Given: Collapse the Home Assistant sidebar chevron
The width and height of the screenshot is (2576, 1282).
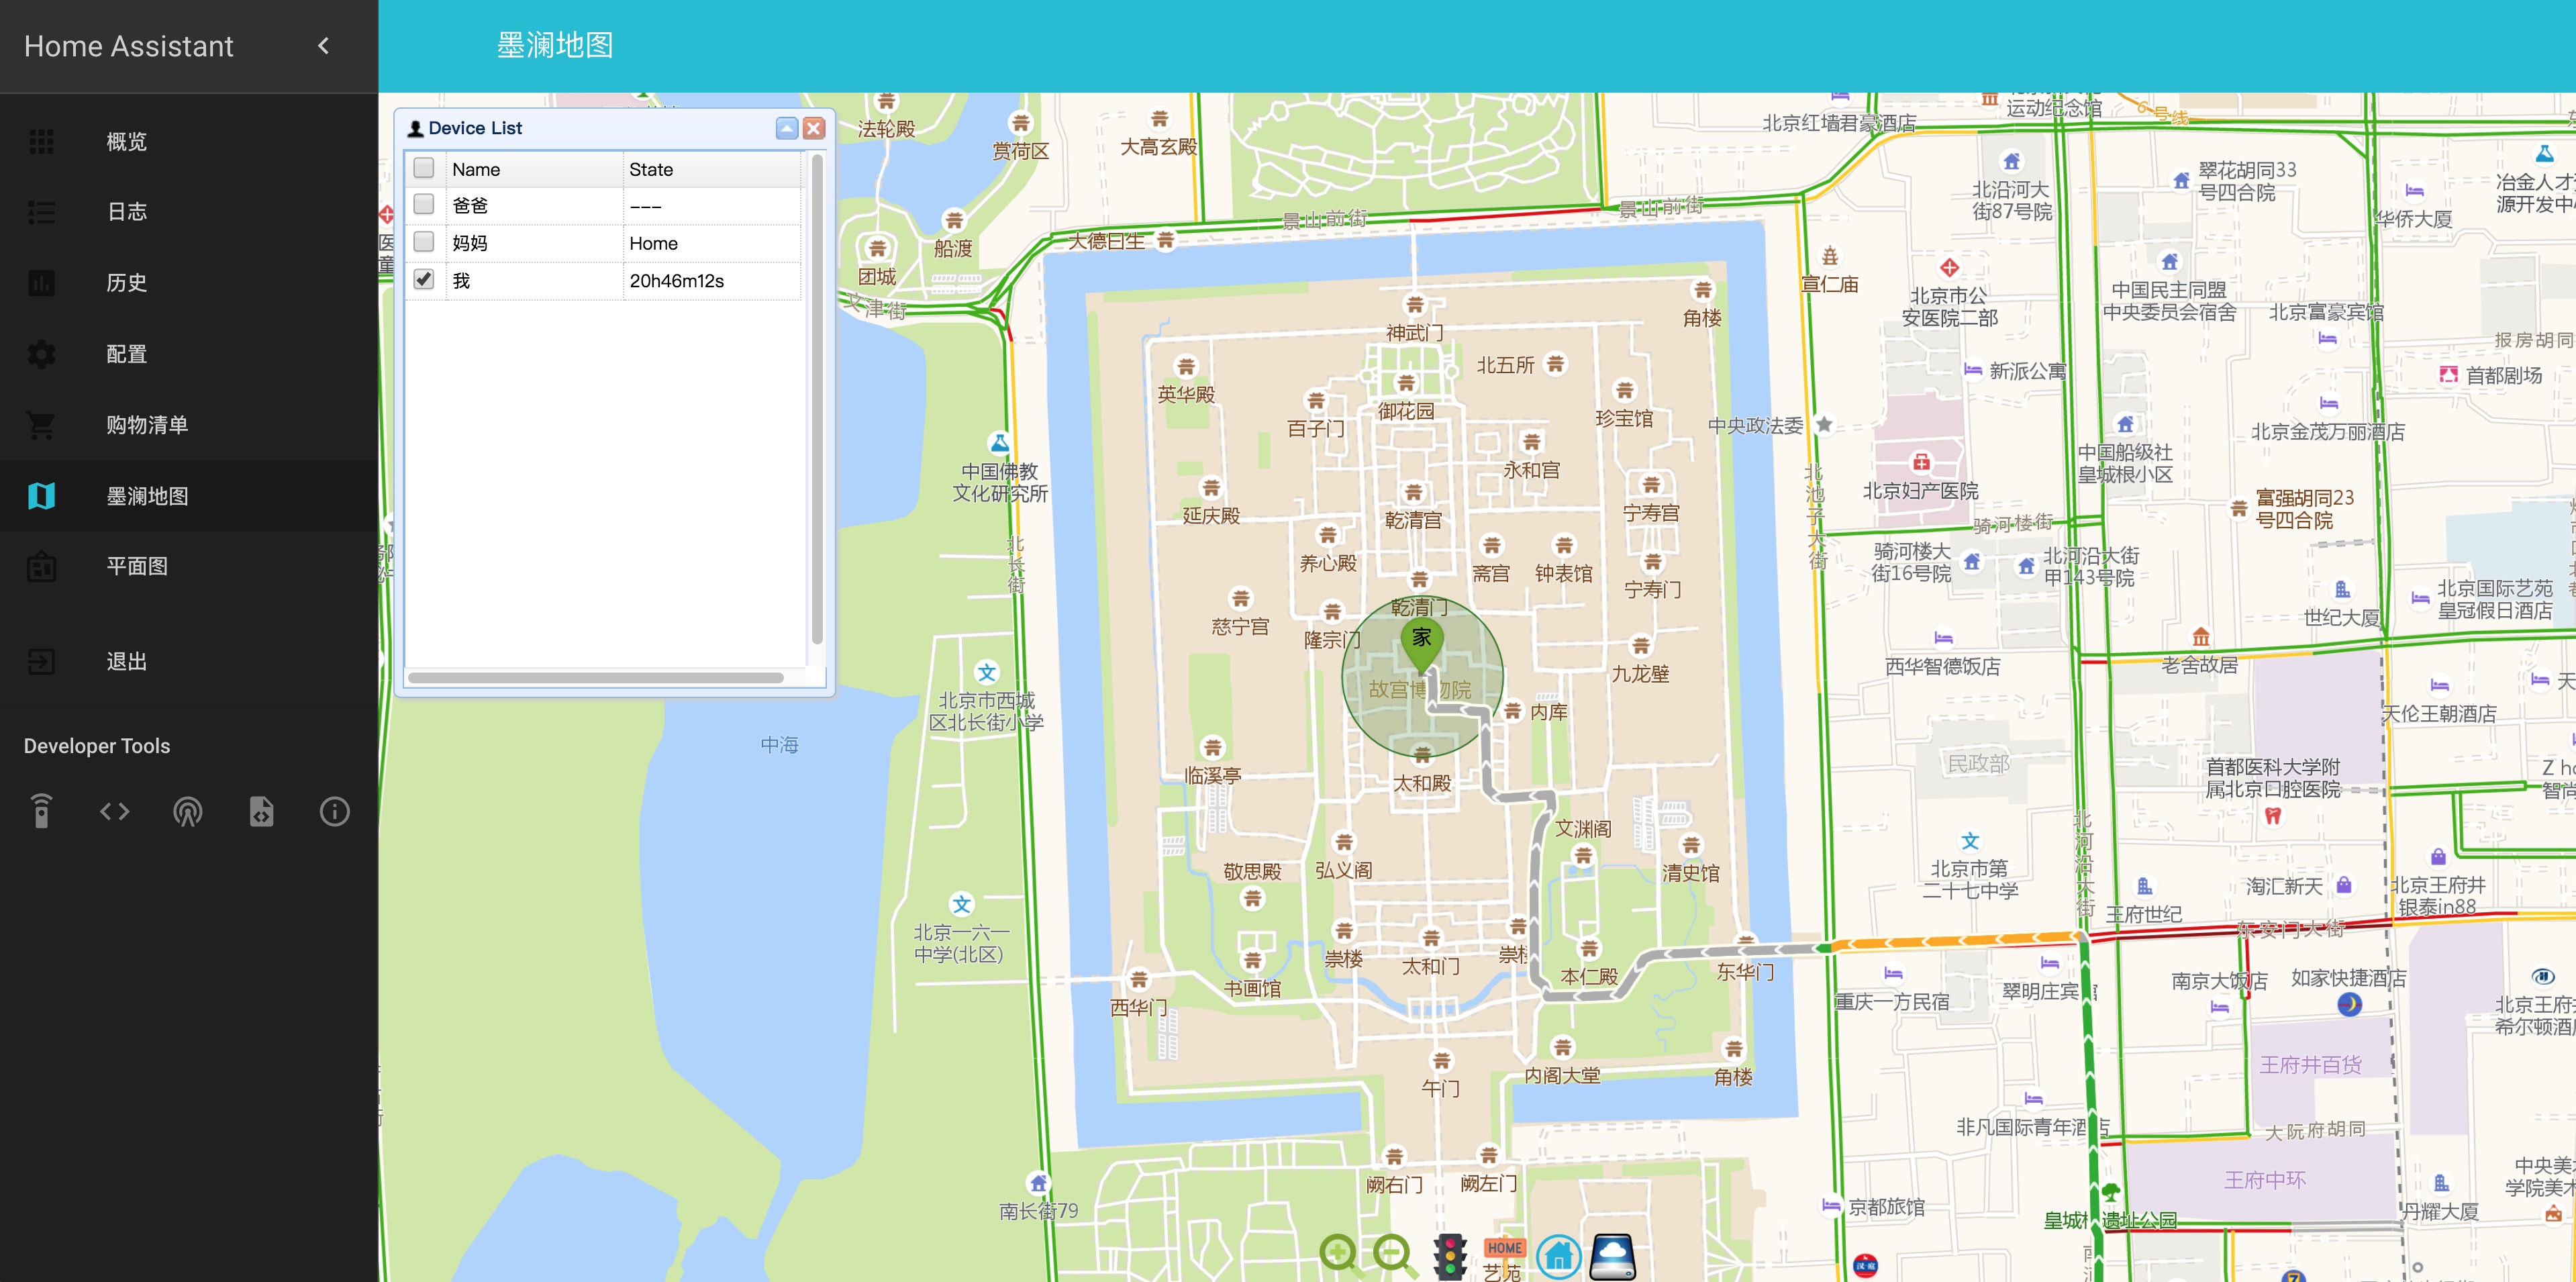Looking at the screenshot, I should coord(323,46).
